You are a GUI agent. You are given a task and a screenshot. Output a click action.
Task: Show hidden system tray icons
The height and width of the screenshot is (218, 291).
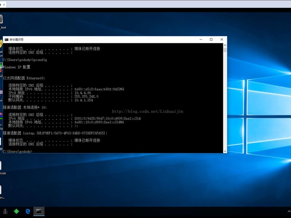click(x=289, y=211)
